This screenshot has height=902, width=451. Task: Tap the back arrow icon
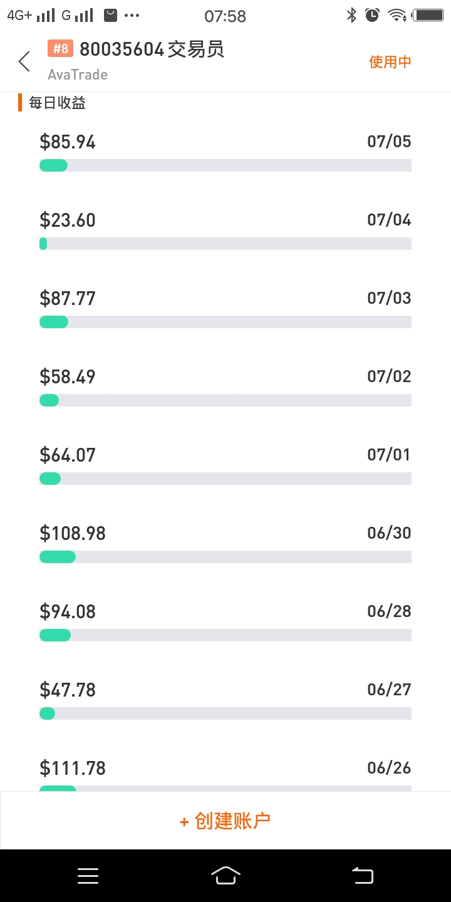24,61
